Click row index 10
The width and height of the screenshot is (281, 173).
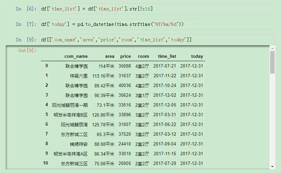pos(46,163)
